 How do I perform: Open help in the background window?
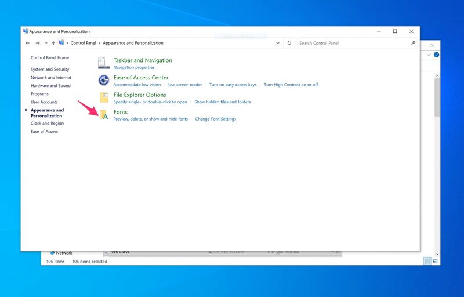tap(436, 55)
